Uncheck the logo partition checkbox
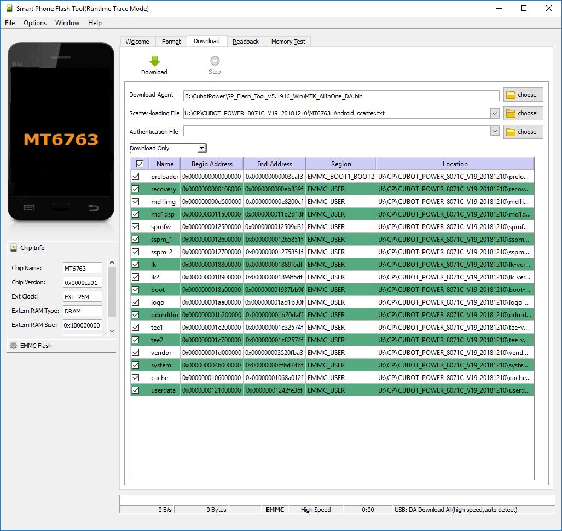The height and width of the screenshot is (531, 562). [136, 302]
